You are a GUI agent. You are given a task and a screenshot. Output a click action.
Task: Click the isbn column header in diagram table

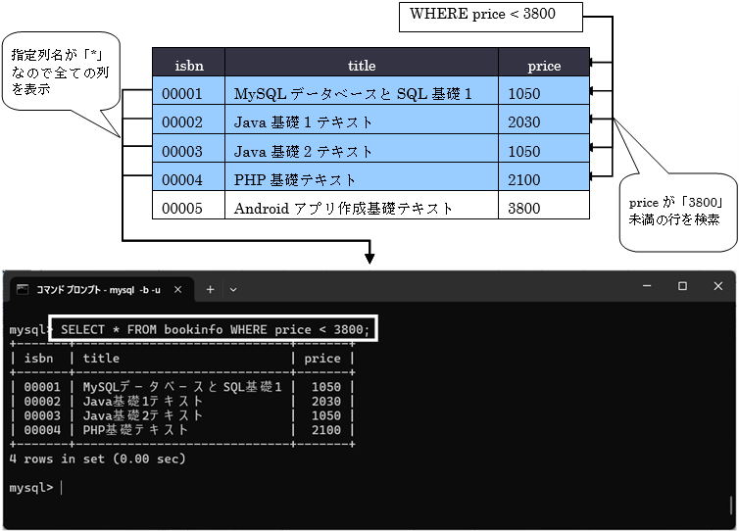[x=188, y=66]
